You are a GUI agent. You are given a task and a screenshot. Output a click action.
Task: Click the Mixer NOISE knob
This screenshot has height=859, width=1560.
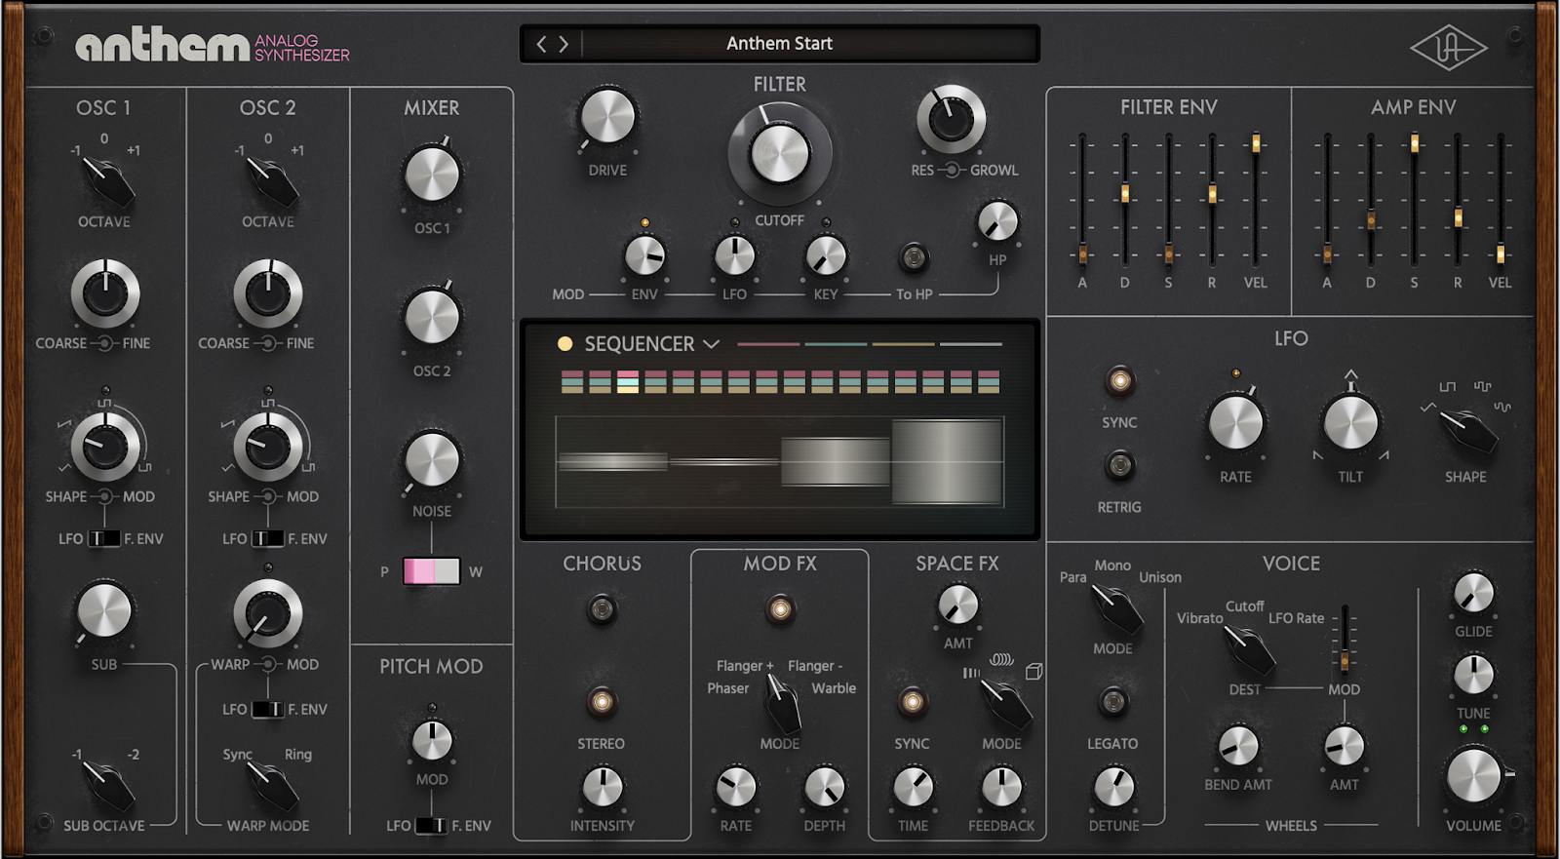click(x=432, y=459)
